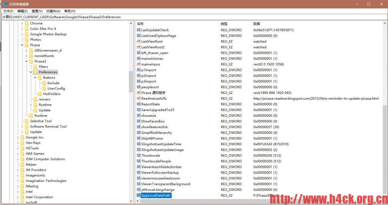Select the Google Photos Backup folder icon

tap(27, 34)
